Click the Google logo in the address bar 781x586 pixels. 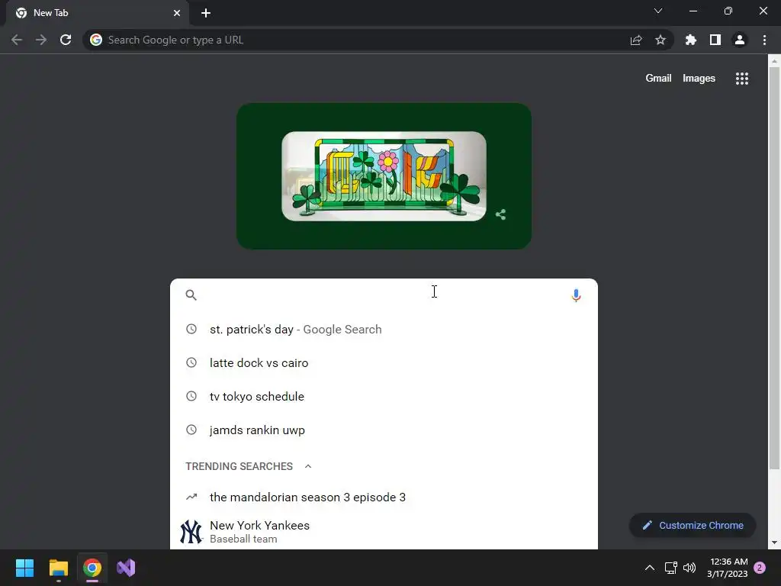tap(96, 40)
